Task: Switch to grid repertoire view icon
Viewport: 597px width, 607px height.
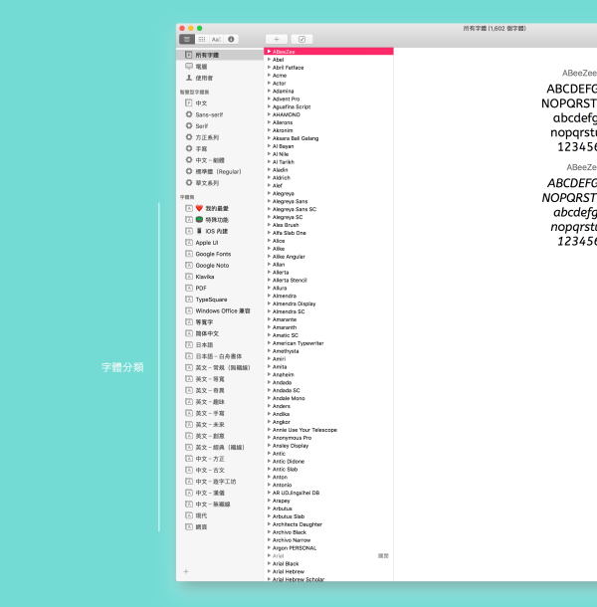Action: click(x=202, y=39)
